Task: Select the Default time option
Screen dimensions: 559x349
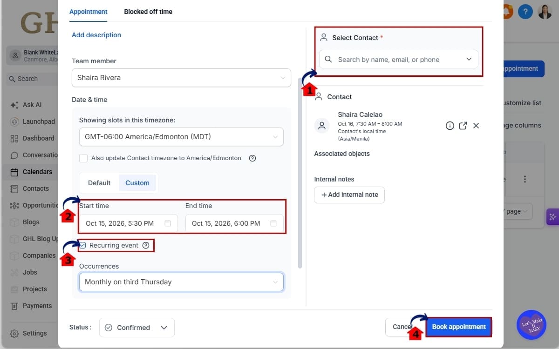Action: pyautogui.click(x=99, y=183)
